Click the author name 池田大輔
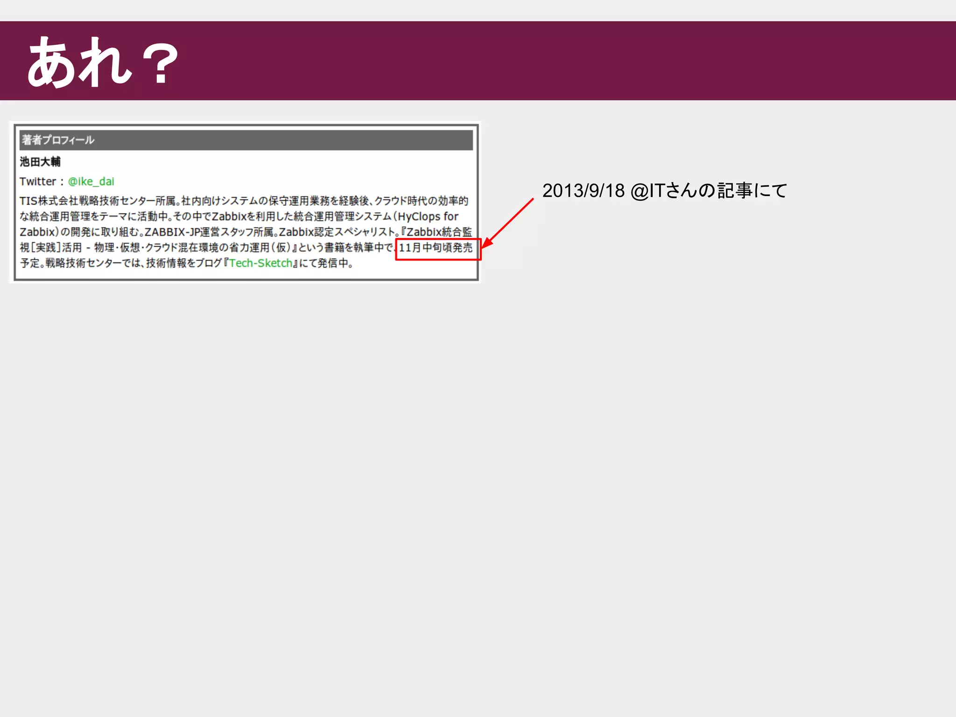Screen dimensions: 956x717 point(40,162)
